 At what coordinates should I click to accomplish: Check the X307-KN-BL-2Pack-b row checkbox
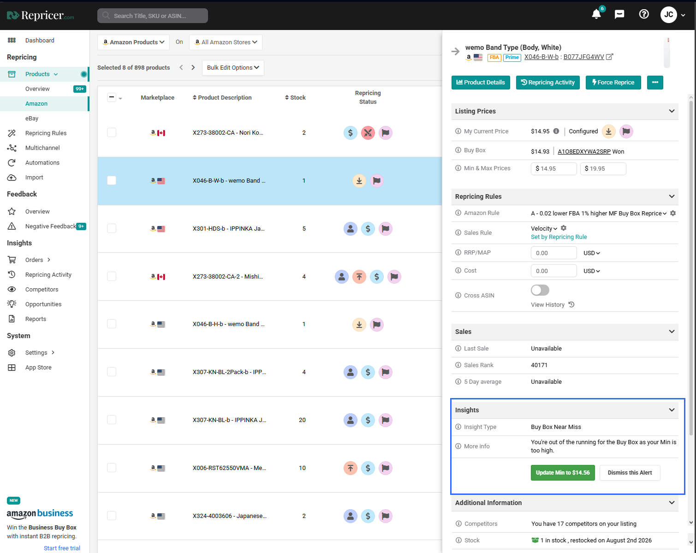click(x=112, y=372)
